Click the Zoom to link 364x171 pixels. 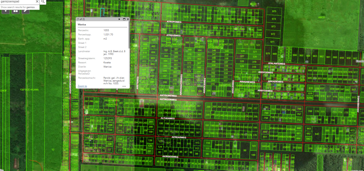click(x=82, y=86)
